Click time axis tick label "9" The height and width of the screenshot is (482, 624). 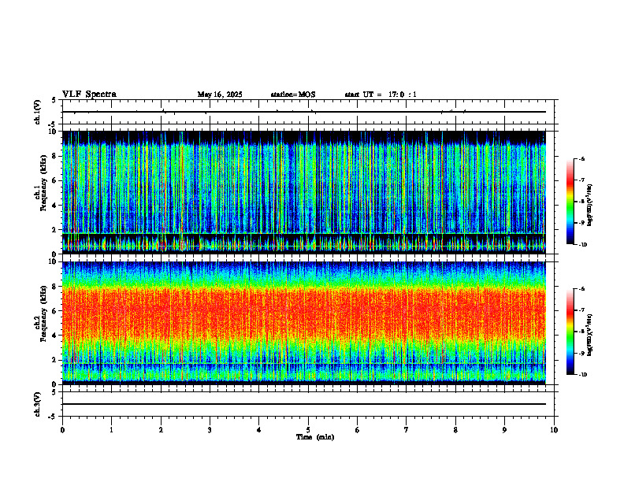point(504,430)
